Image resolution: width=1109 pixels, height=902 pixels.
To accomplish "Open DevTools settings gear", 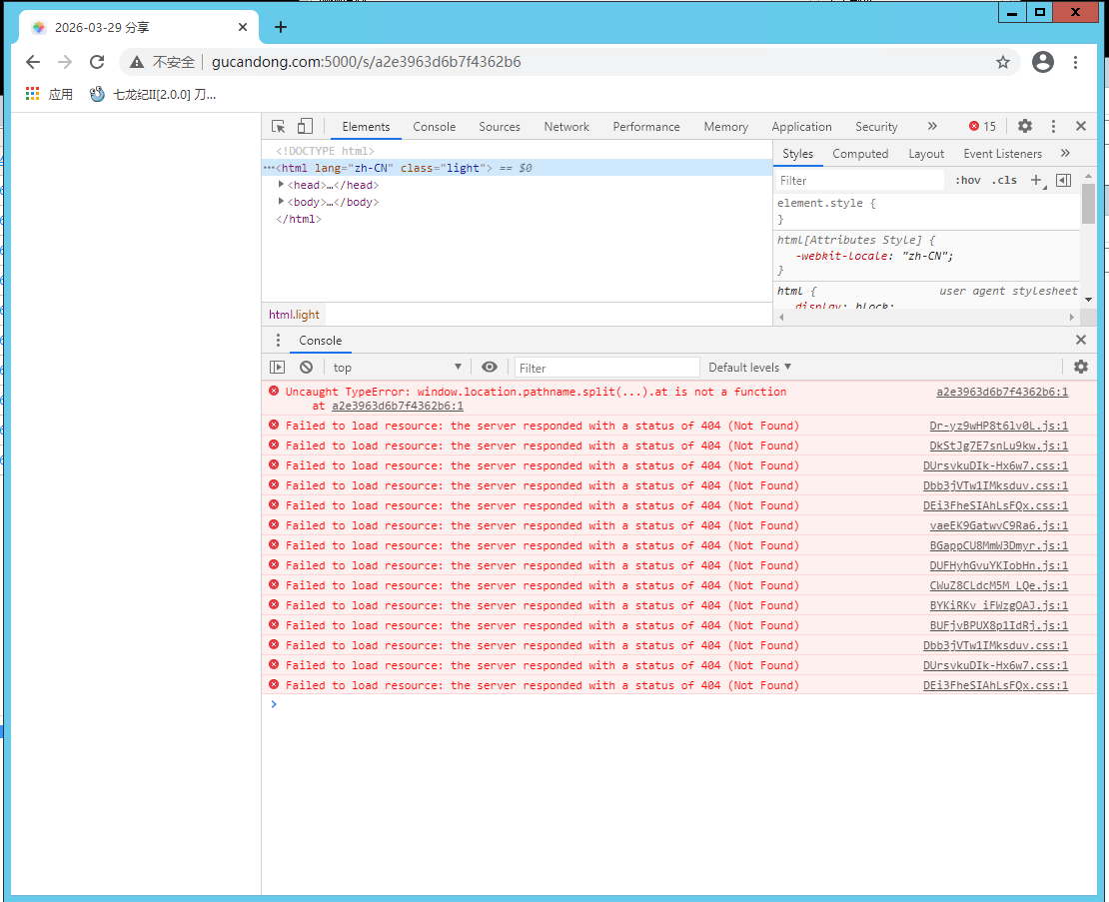I will (x=1025, y=127).
